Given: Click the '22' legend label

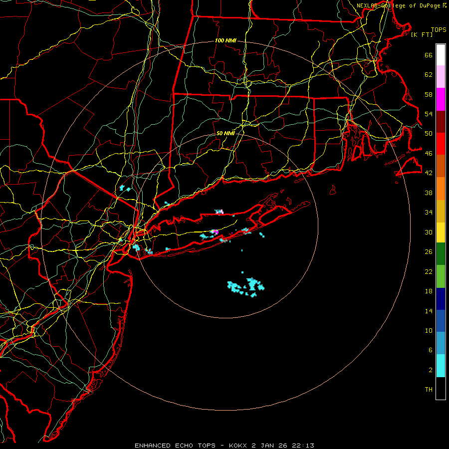Looking at the screenshot, I should point(429,271).
